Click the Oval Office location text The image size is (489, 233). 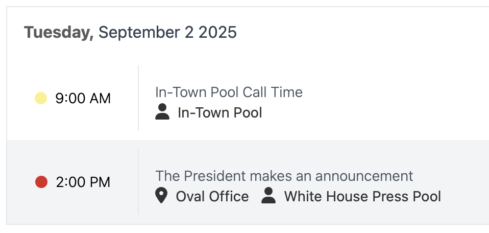(212, 196)
